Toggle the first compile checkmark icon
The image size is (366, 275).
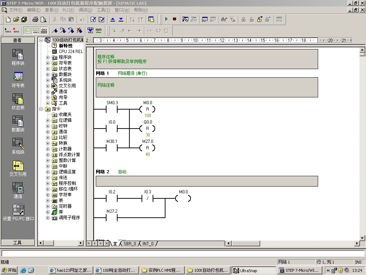point(93,19)
